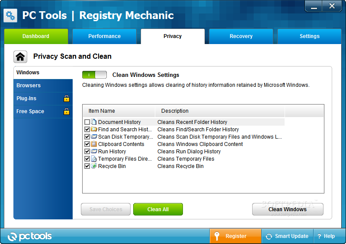Click the Document History page icon

pyautogui.click(x=94, y=122)
